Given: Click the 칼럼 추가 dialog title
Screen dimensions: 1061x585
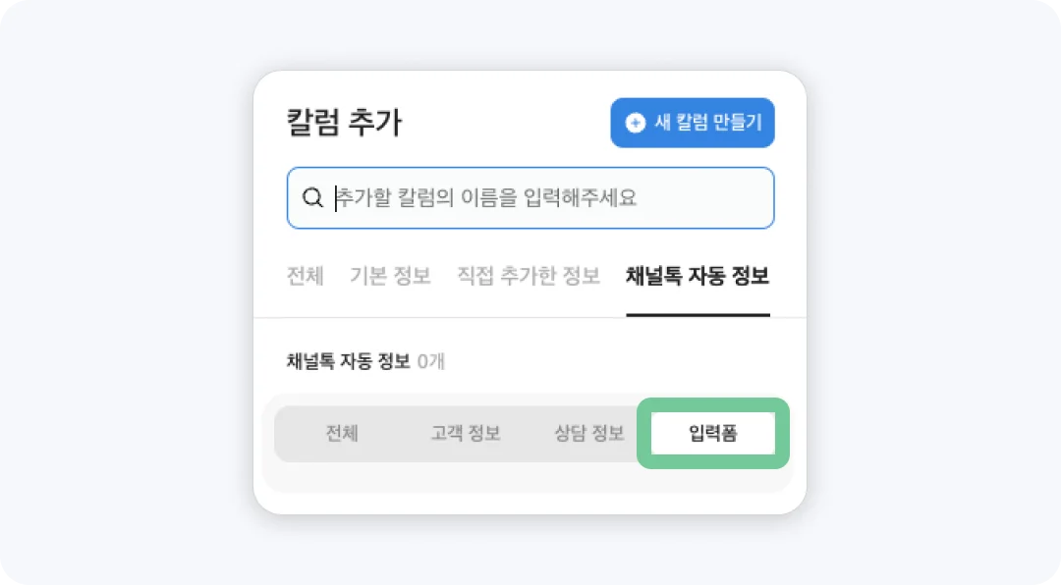Looking at the screenshot, I should click(x=344, y=123).
